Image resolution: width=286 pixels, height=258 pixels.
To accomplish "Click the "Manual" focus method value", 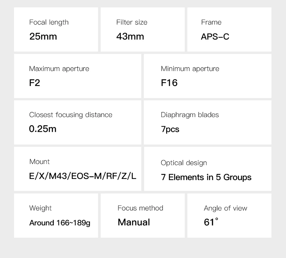I will click(x=134, y=222).
